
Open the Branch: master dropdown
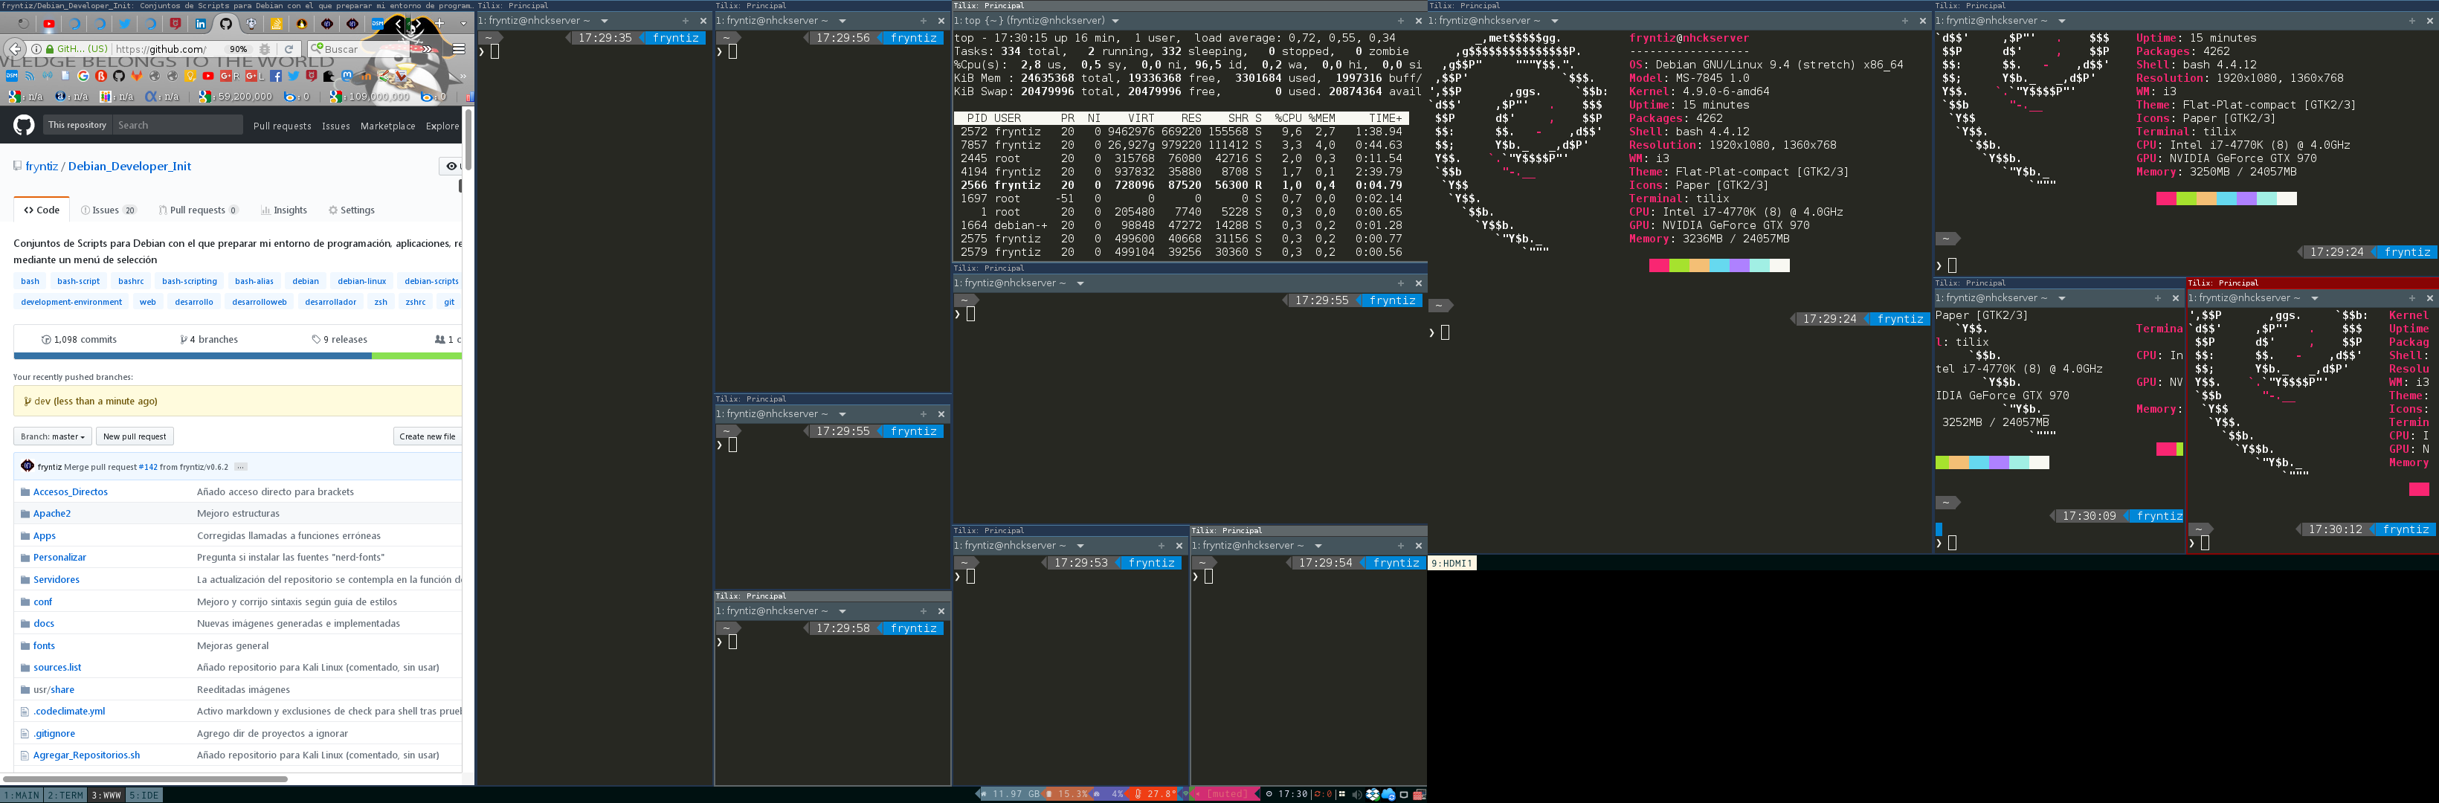[53, 436]
